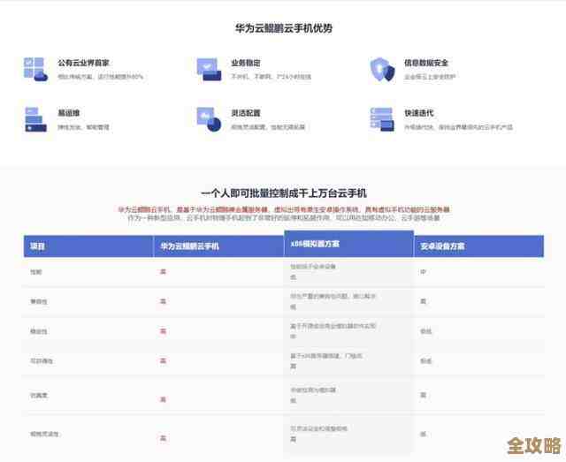Click the 灵活配置 pie chart icon

tap(209, 119)
